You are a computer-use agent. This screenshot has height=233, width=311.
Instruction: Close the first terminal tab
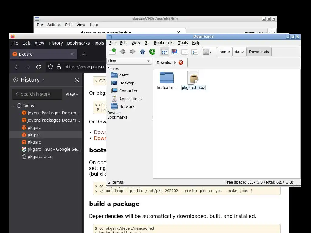click(179, 32)
